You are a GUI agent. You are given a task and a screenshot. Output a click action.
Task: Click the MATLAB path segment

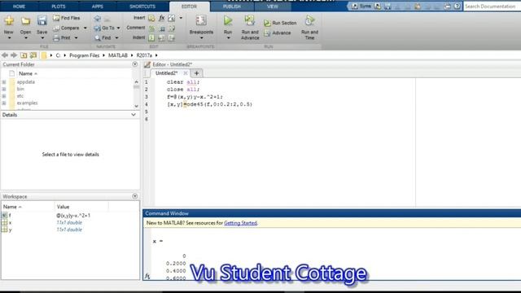pyautogui.click(x=118, y=55)
